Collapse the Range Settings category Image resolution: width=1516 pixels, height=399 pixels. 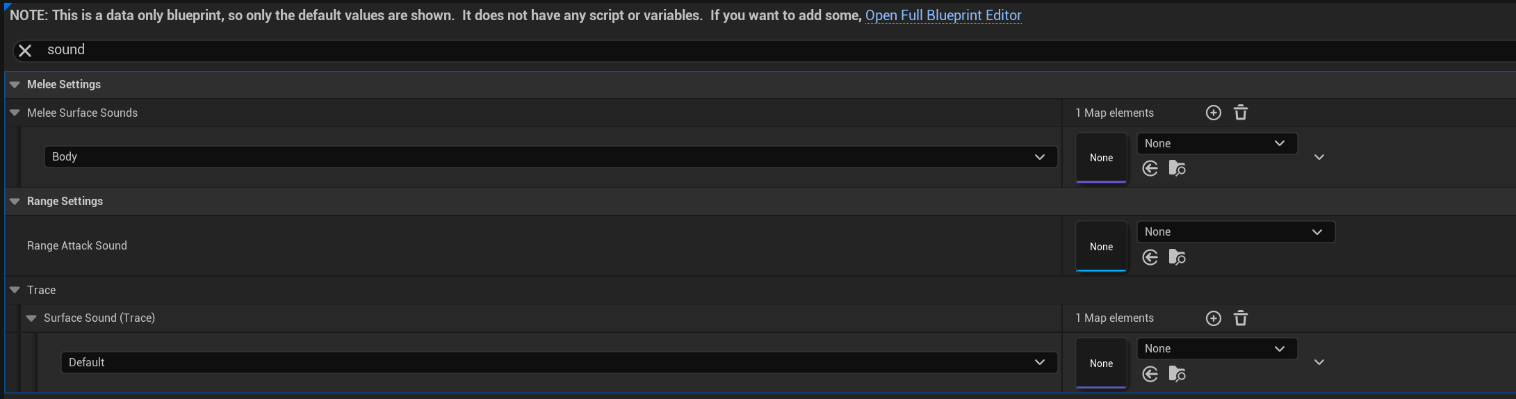(15, 202)
